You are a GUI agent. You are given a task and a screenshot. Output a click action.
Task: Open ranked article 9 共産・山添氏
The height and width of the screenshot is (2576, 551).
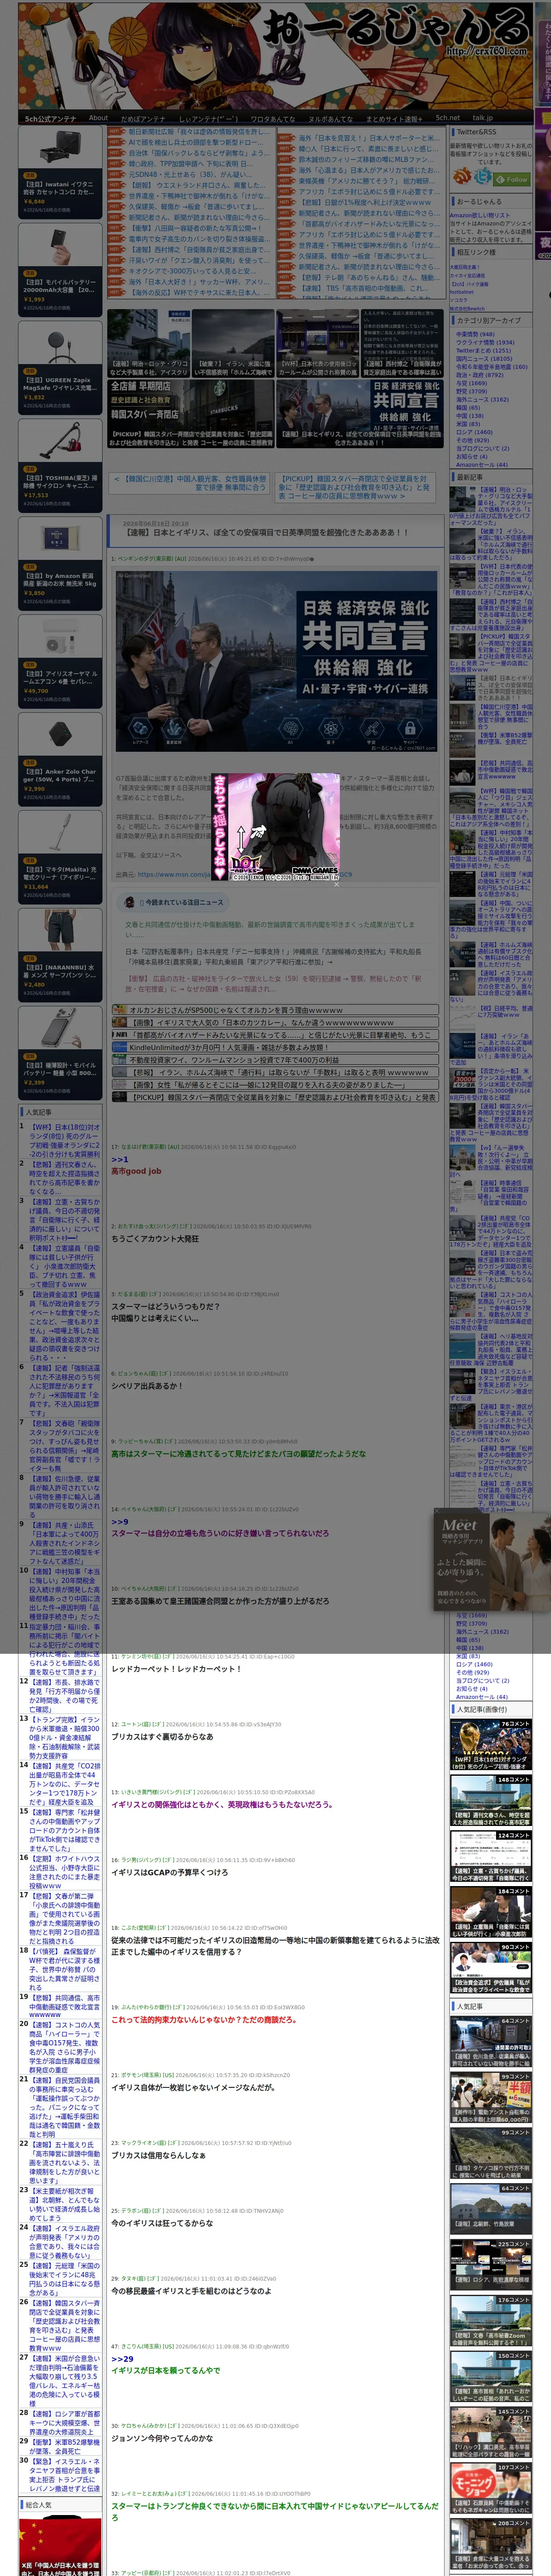click(x=65, y=1543)
